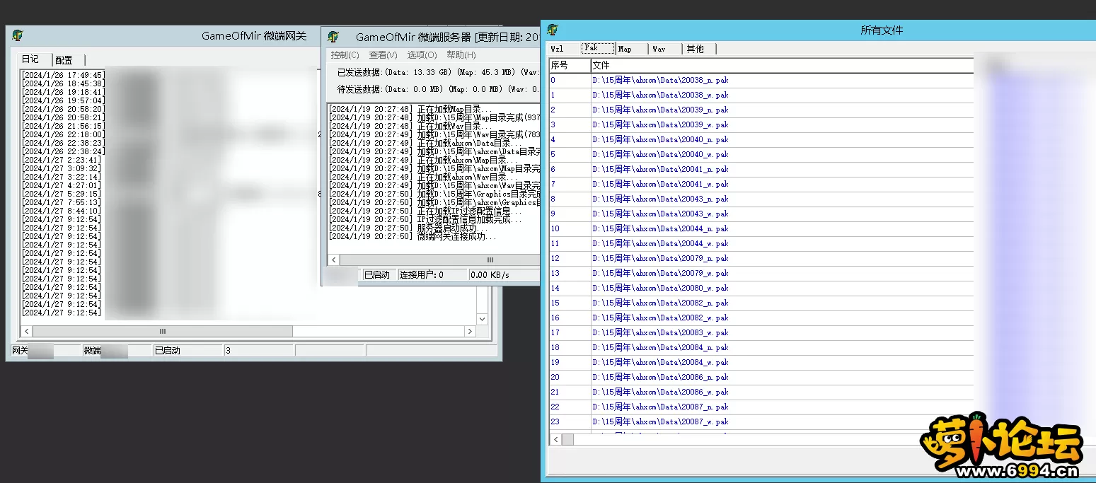Select file row 20082_w.pak

761,318
